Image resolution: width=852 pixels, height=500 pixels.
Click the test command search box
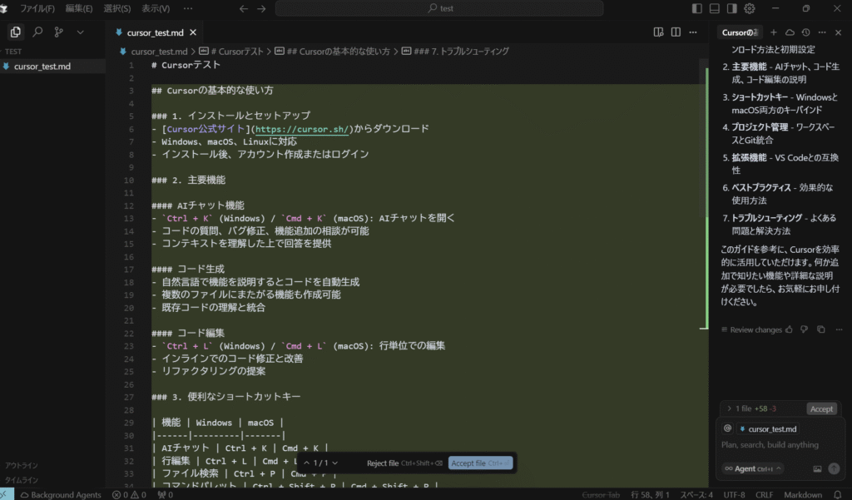point(439,8)
